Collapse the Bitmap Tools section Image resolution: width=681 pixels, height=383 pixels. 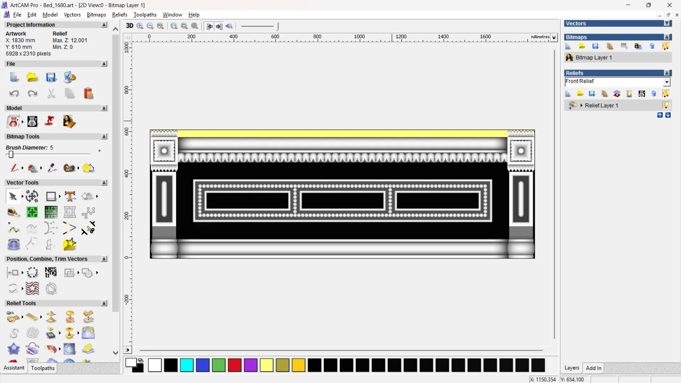[104, 137]
